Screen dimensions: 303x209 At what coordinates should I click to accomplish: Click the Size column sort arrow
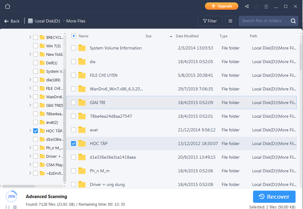(171, 36)
